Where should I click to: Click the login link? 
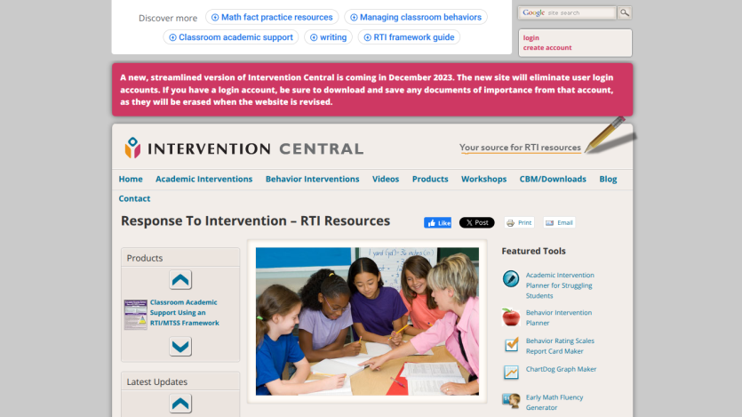pos(531,38)
